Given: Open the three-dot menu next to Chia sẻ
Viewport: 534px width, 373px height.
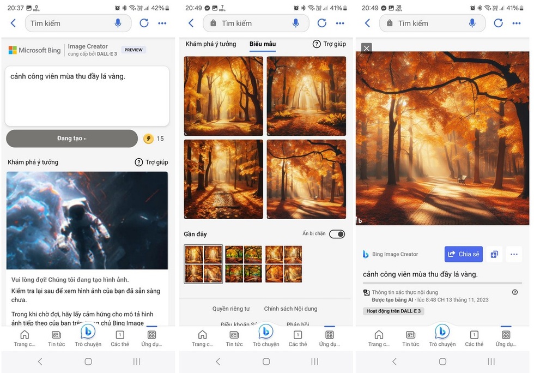Looking at the screenshot, I should click(514, 254).
